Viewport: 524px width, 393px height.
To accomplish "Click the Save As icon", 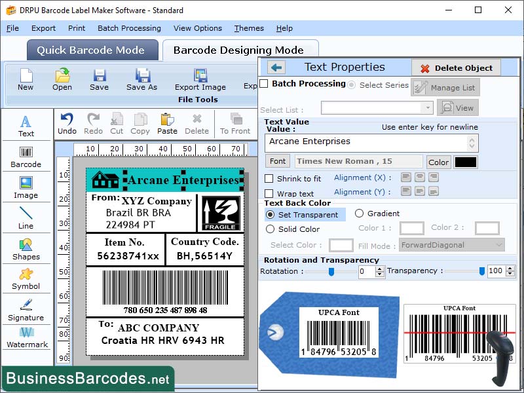I will click(x=142, y=79).
